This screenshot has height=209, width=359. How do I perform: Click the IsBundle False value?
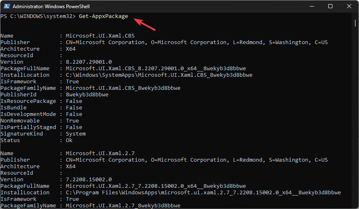(x=74, y=108)
